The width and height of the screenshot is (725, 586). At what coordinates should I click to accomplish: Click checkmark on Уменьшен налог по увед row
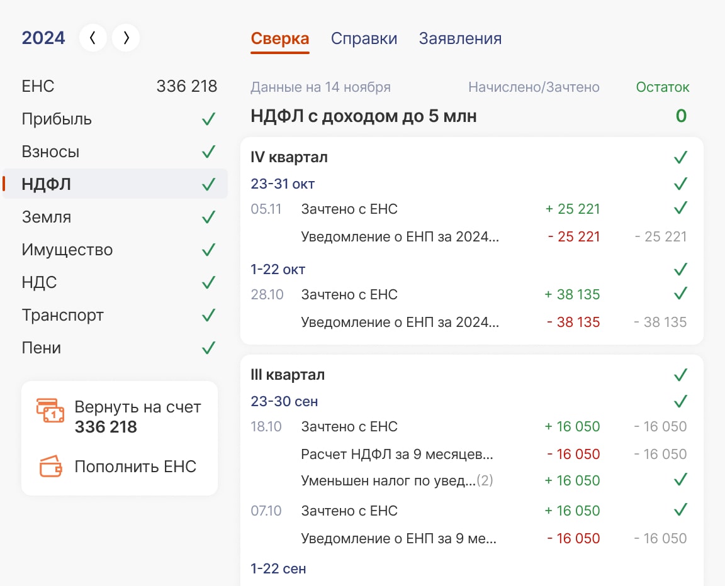point(680,480)
